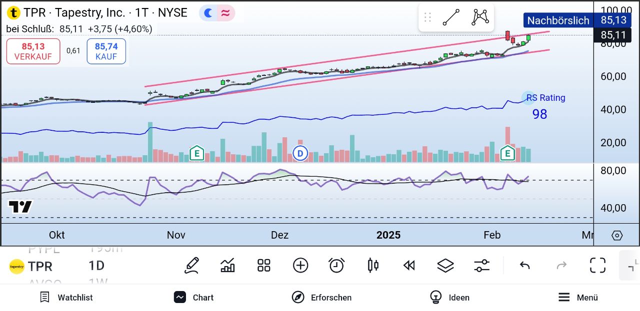Select the pencil drawing tool
Image resolution: width=640 pixels, height=311 pixels.
(x=191, y=265)
